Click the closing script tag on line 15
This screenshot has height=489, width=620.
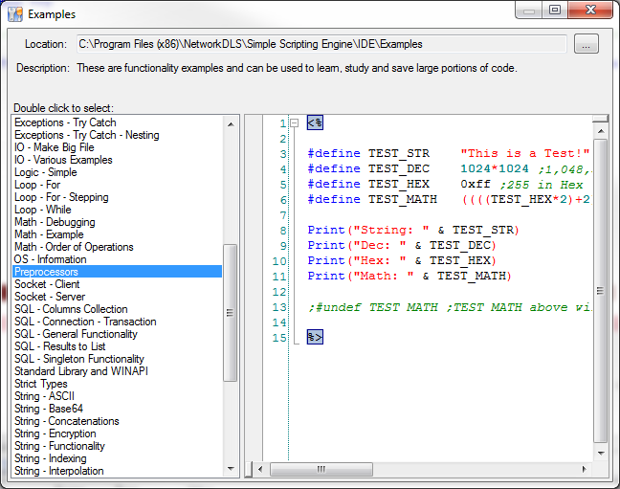[x=315, y=337]
